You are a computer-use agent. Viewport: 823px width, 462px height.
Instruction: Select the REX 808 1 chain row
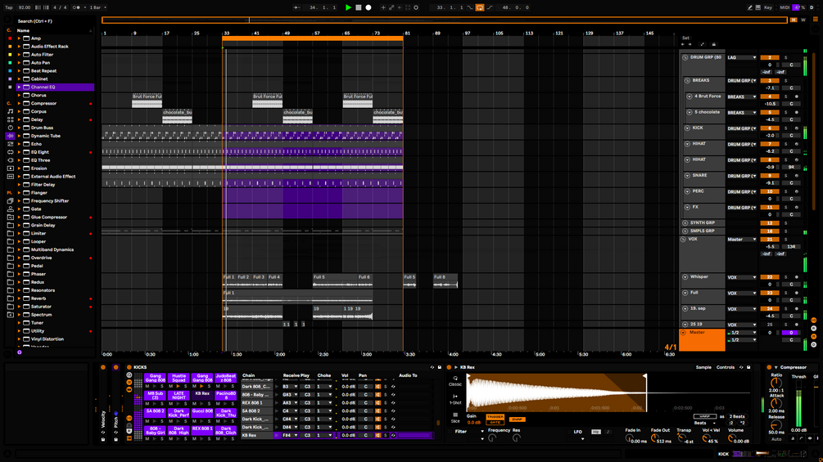tap(257, 403)
